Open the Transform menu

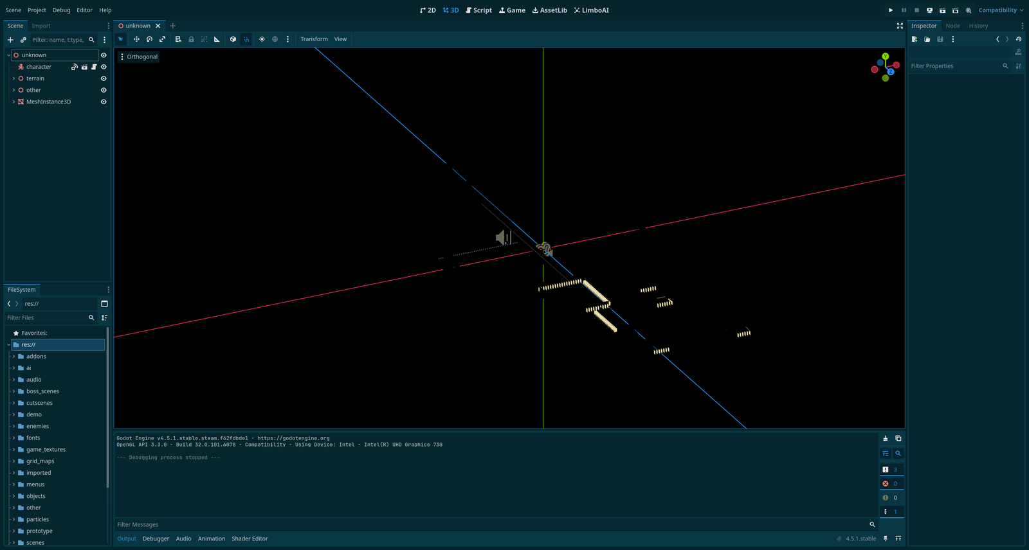point(314,39)
